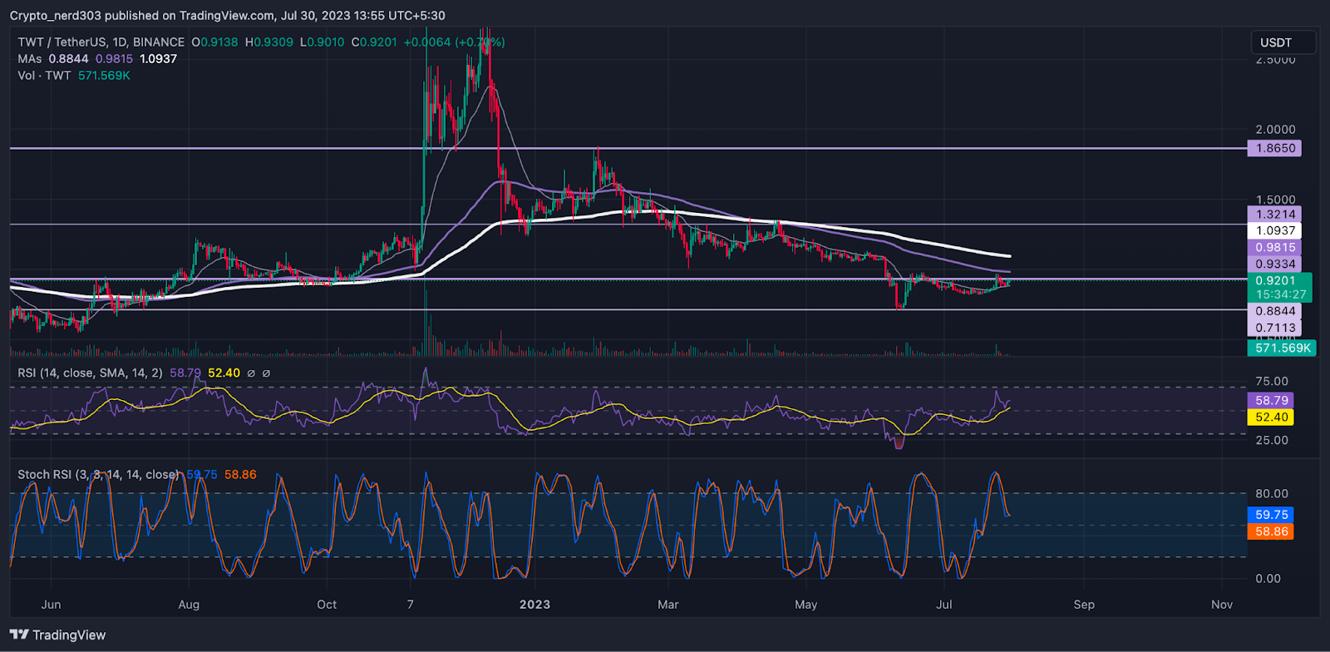Click the +0.0064 change value
Image resolution: width=1330 pixels, height=652 pixels.
pos(427,42)
